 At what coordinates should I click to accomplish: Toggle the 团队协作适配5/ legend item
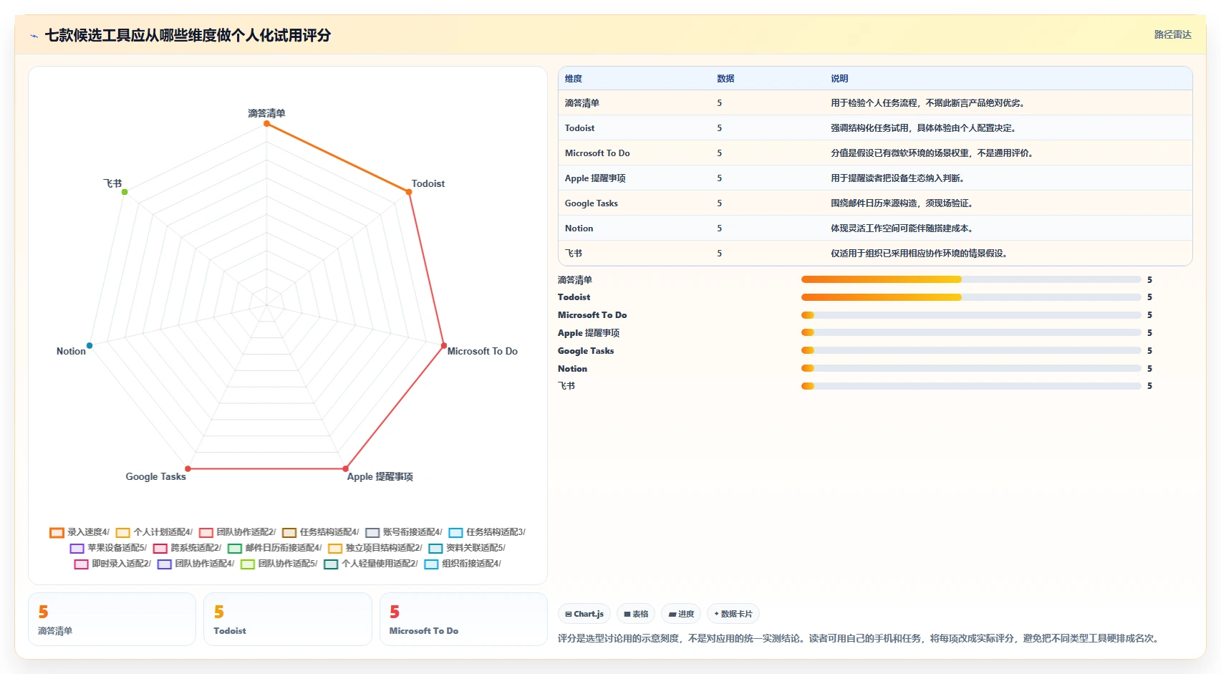pyautogui.click(x=279, y=564)
